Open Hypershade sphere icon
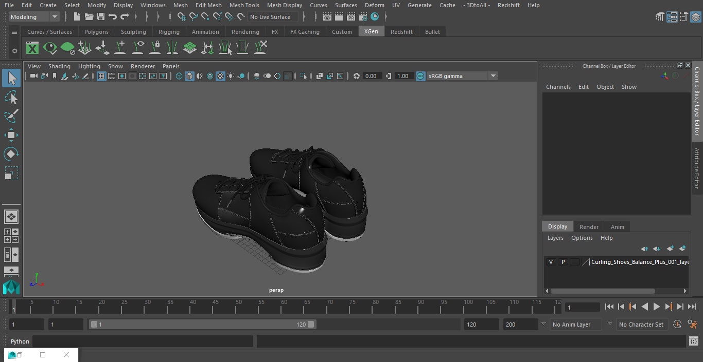The height and width of the screenshot is (362, 703). (x=375, y=17)
